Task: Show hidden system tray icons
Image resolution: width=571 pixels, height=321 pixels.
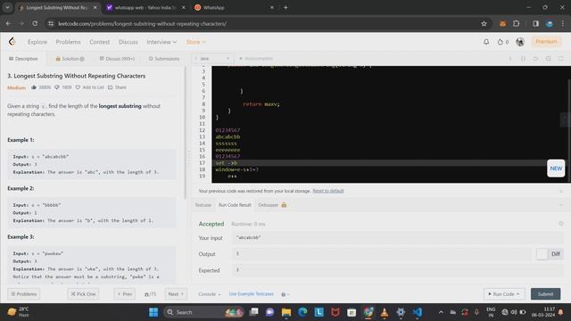Action: coord(441,312)
